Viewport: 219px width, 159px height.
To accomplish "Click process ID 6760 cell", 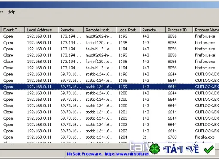I will 172,137.
